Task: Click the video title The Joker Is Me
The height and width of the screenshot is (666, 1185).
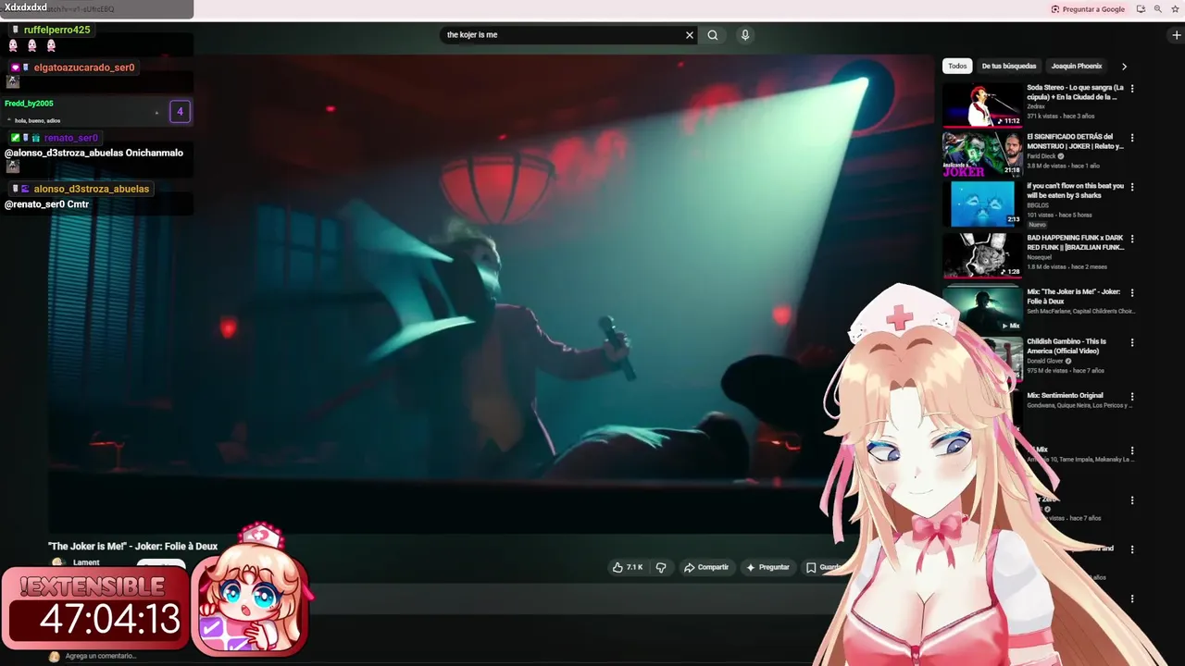Action: tap(132, 546)
